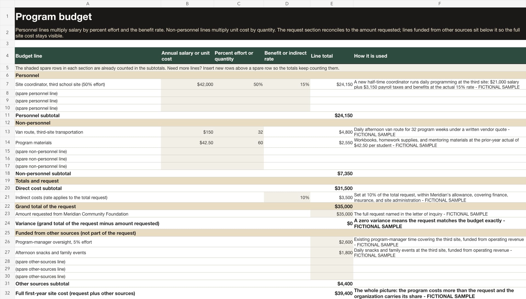
Task: Select the quantity 60 cell
Action: tap(239, 143)
